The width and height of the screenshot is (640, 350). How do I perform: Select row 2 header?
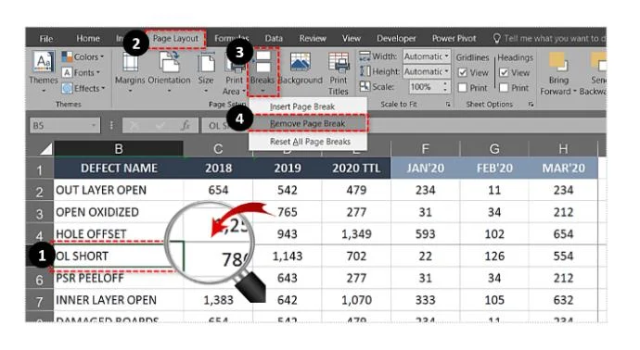tap(40, 191)
